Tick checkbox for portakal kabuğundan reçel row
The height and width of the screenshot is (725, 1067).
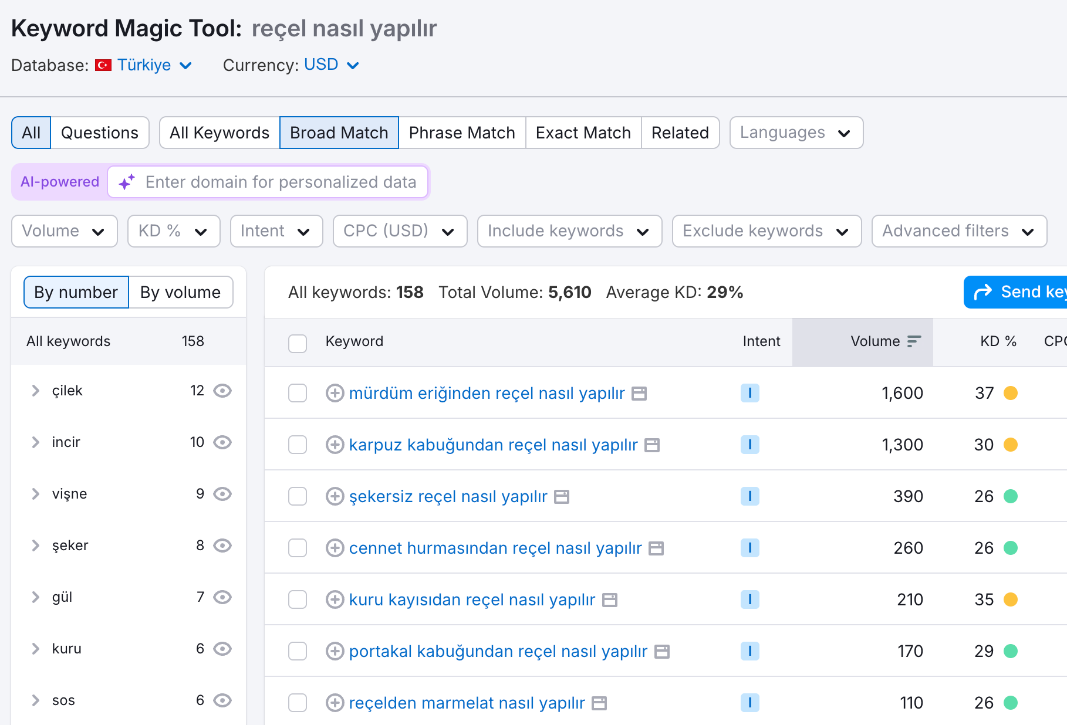298,651
